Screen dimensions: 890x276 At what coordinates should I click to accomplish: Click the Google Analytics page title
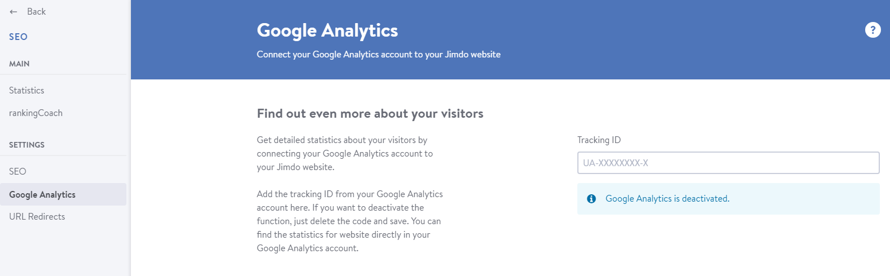327,30
